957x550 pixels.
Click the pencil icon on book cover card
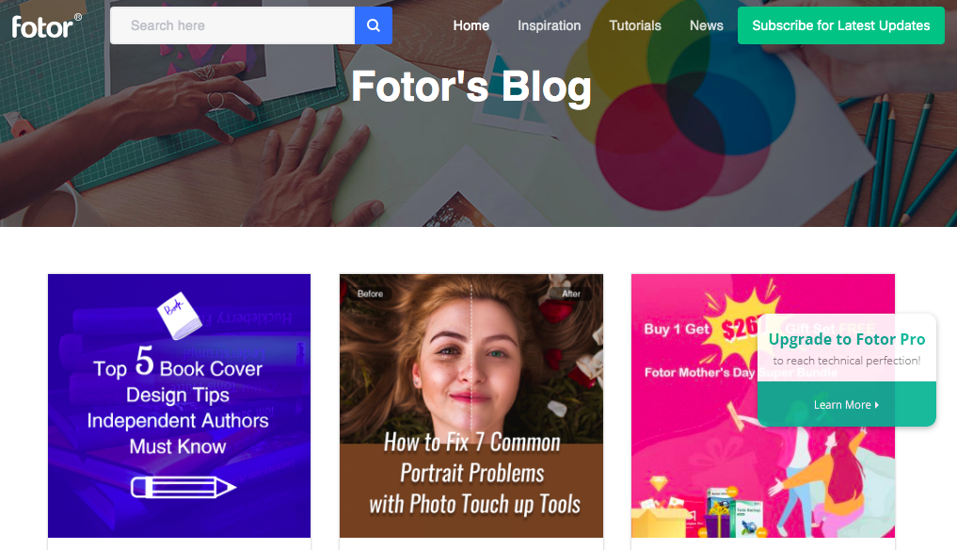pos(183,487)
